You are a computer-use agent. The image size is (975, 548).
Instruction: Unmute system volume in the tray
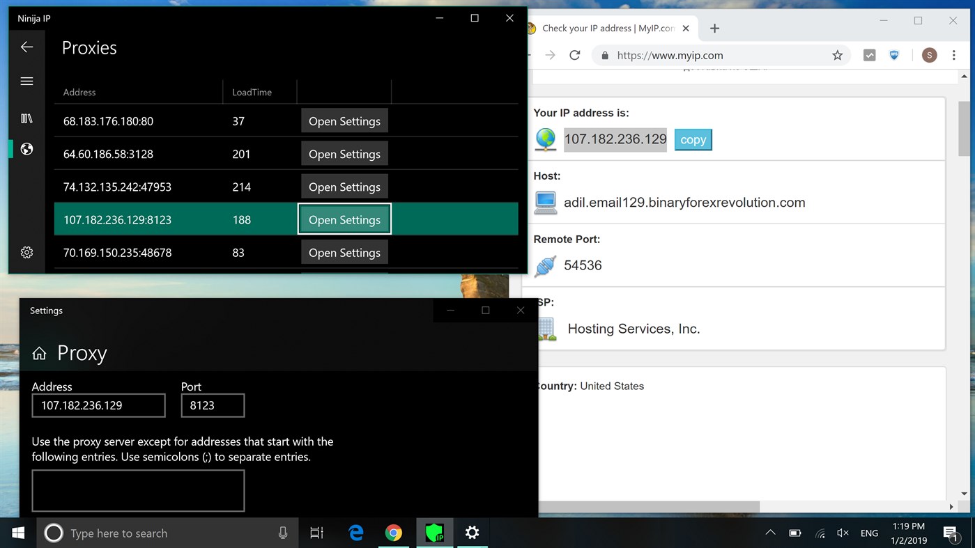point(842,532)
